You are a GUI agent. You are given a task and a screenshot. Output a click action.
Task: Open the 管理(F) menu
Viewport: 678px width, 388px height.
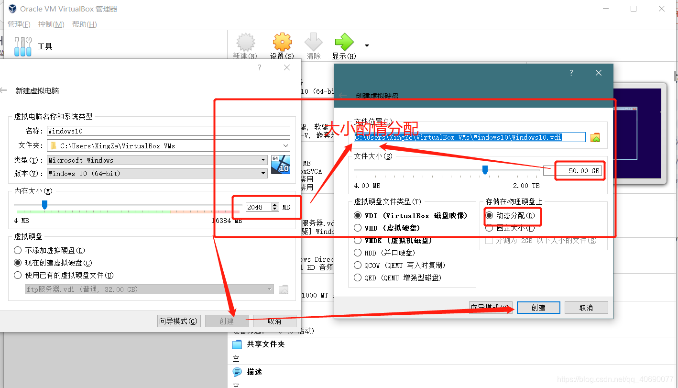pyautogui.click(x=19, y=24)
